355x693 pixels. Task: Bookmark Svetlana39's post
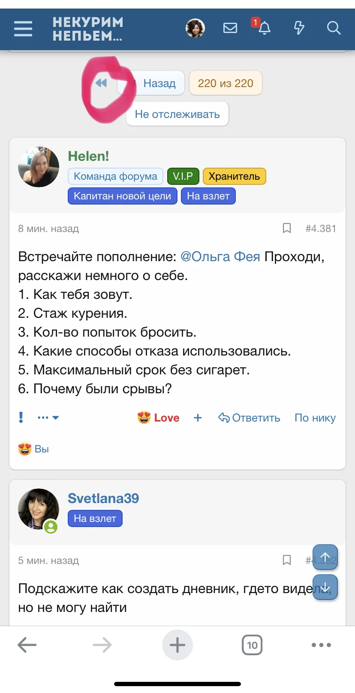[287, 560]
